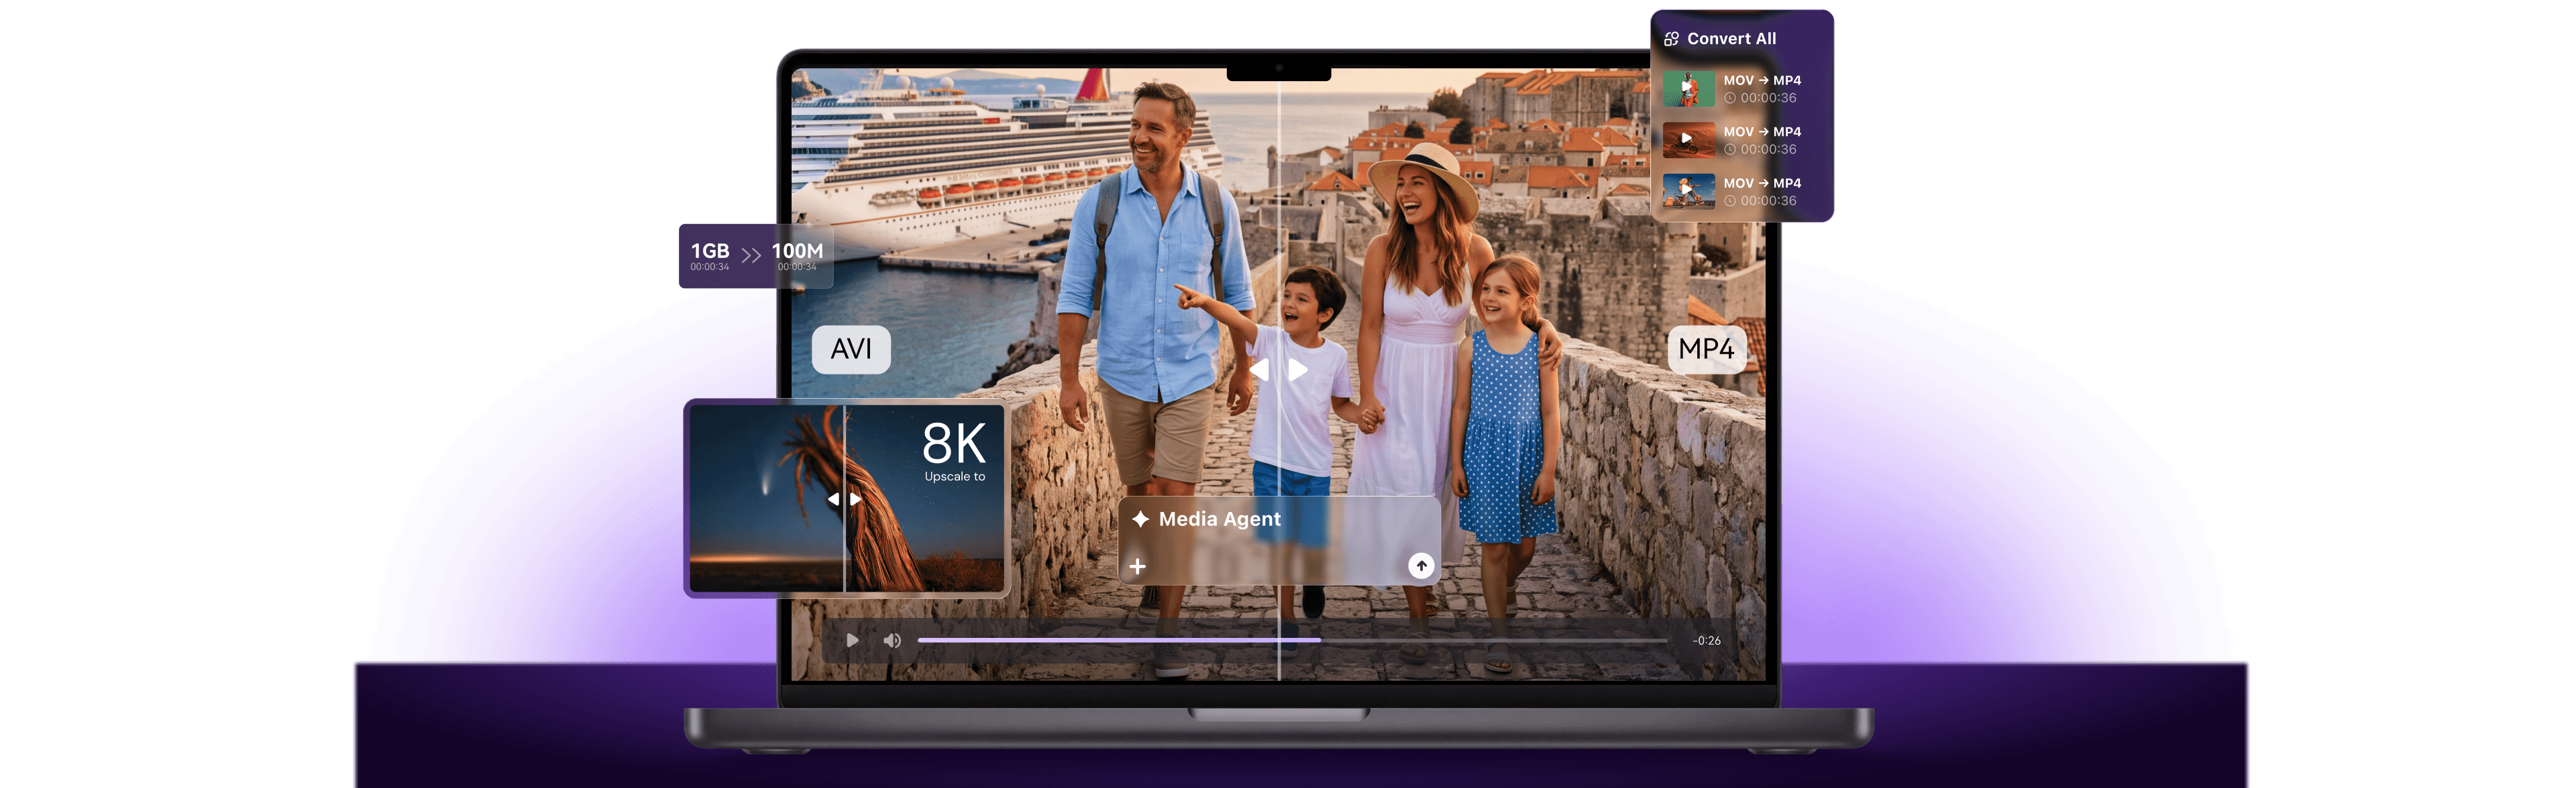Play the second MOV to MP4 thumbnail
The width and height of the screenshot is (2576, 788).
[x=1688, y=139]
